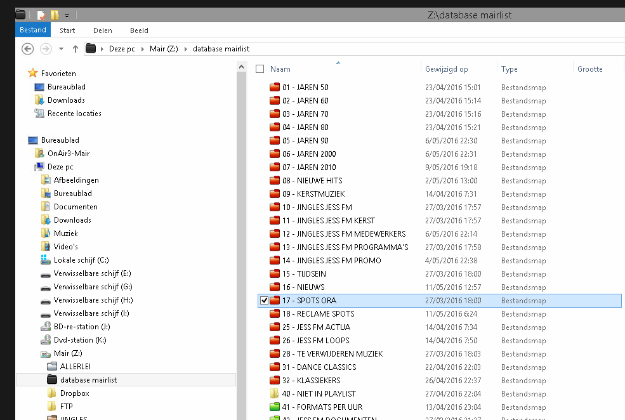Go up one folder level
The width and height of the screenshot is (625, 420).
point(76,49)
